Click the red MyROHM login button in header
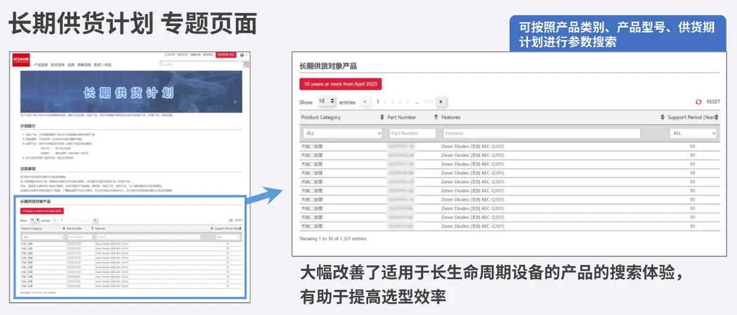737x315 pixels. point(225,55)
